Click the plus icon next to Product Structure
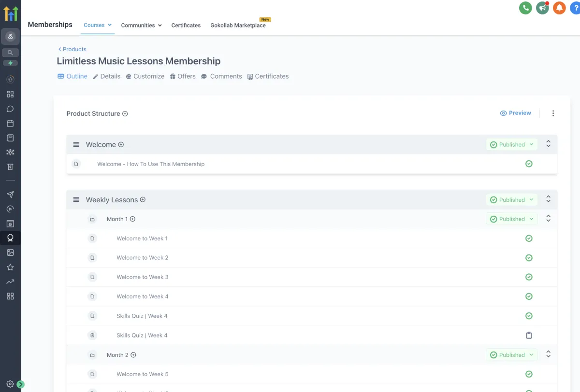 (125, 114)
